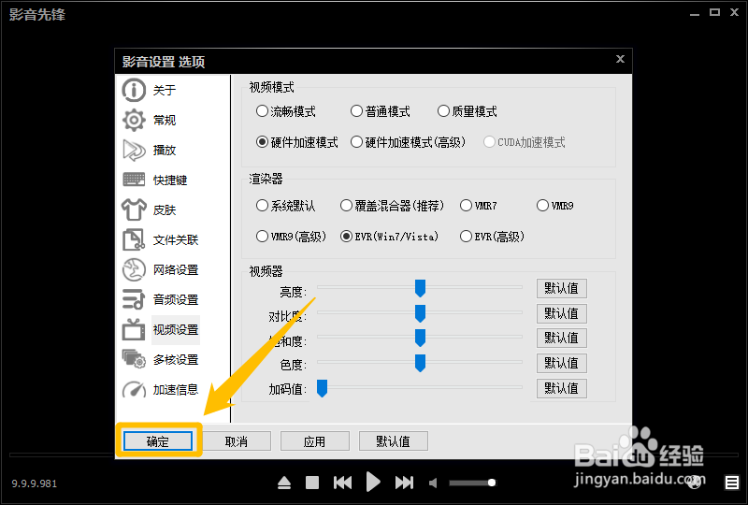Choose EVR(高级) renderer
Screen dimensions: 748x505
pyautogui.click(x=492, y=237)
